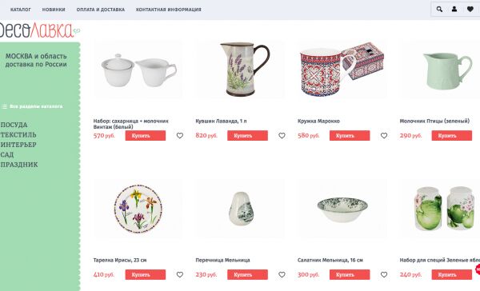
Task: Click heart next to Перечница Мельница
Action: click(282, 275)
